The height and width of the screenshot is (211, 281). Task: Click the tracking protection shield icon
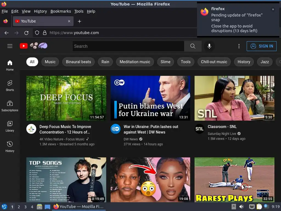tap(37, 33)
